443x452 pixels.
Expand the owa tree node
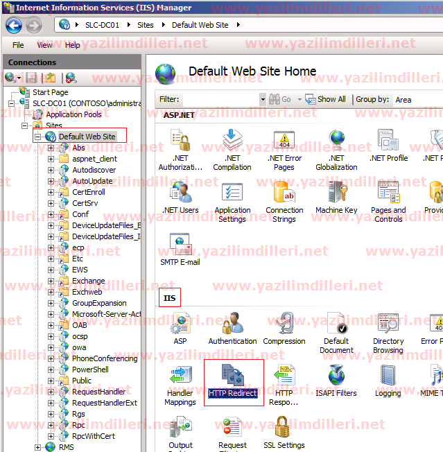[51, 347]
